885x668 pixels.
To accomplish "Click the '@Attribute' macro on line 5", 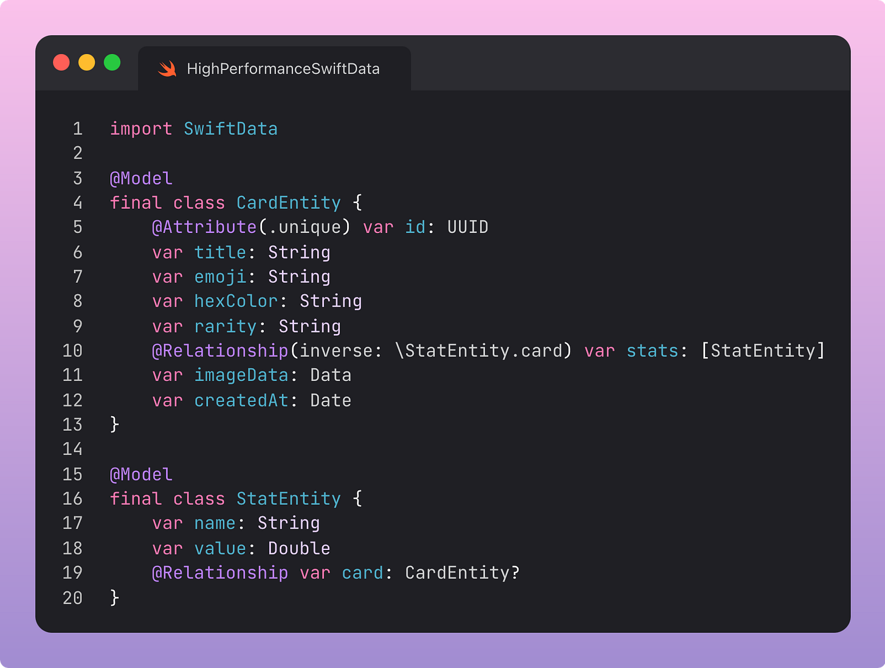I will [204, 227].
